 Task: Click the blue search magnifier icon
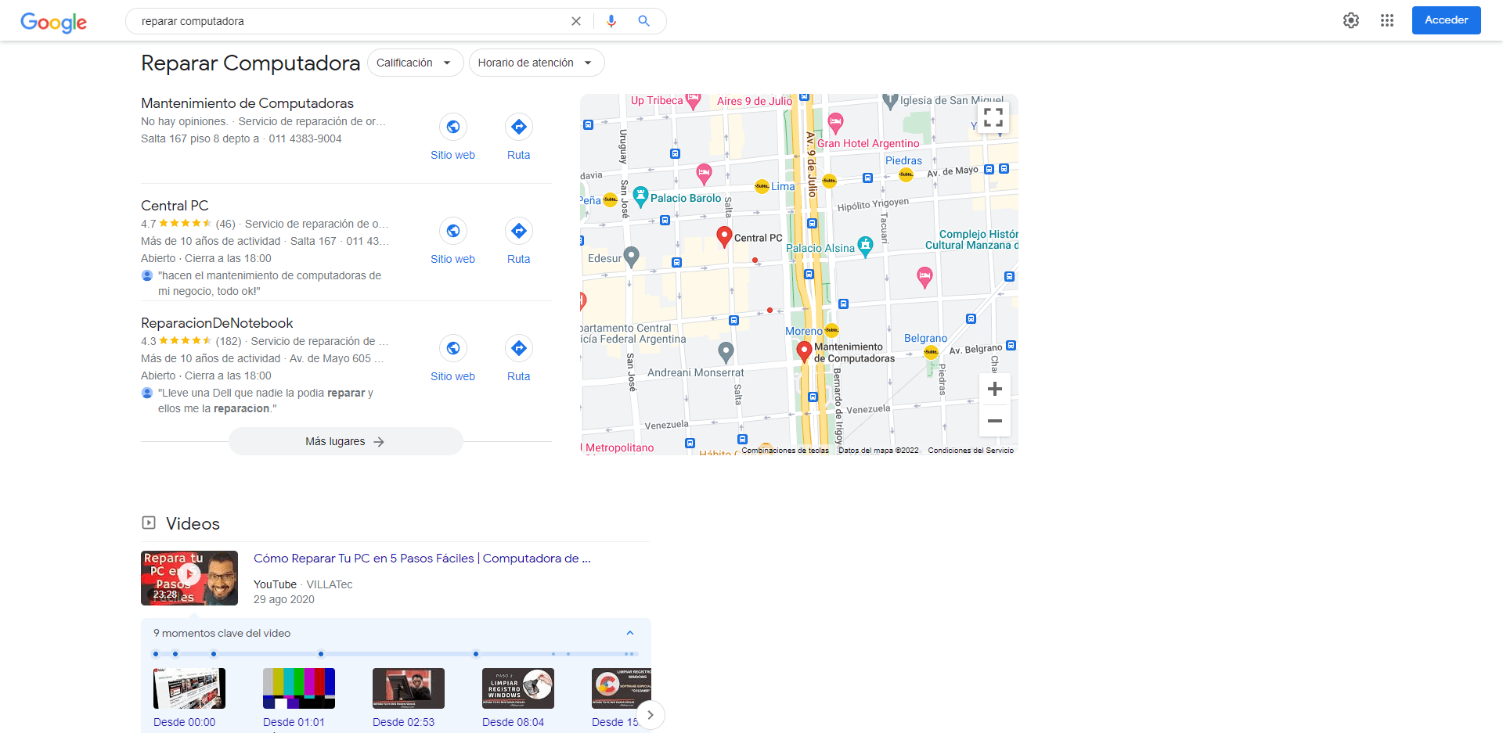pyautogui.click(x=643, y=21)
